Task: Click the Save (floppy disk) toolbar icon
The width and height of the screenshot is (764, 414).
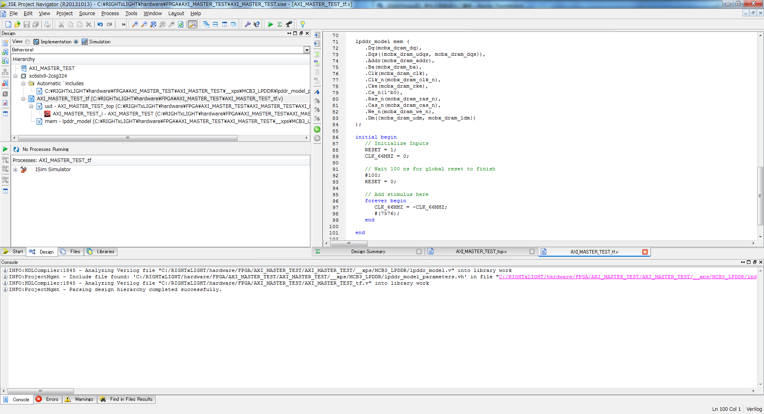Action: [x=27, y=24]
